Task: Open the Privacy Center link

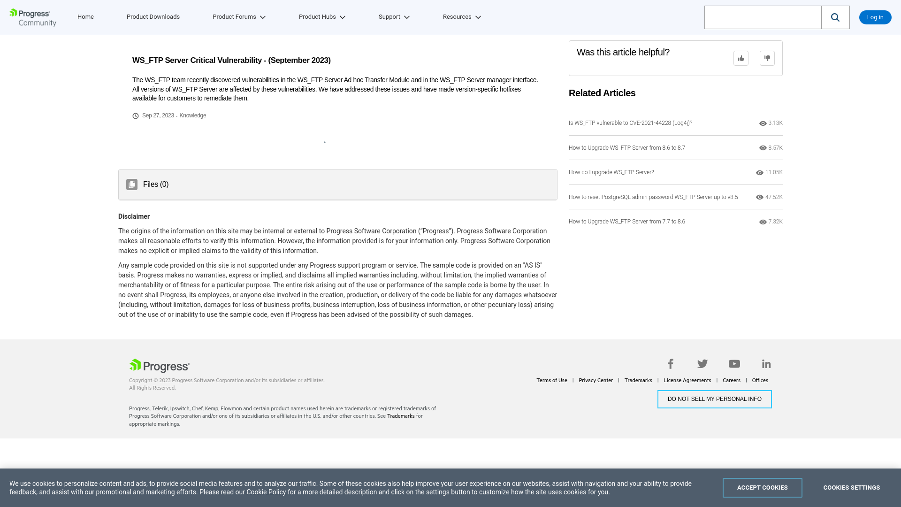Action: [596, 380]
